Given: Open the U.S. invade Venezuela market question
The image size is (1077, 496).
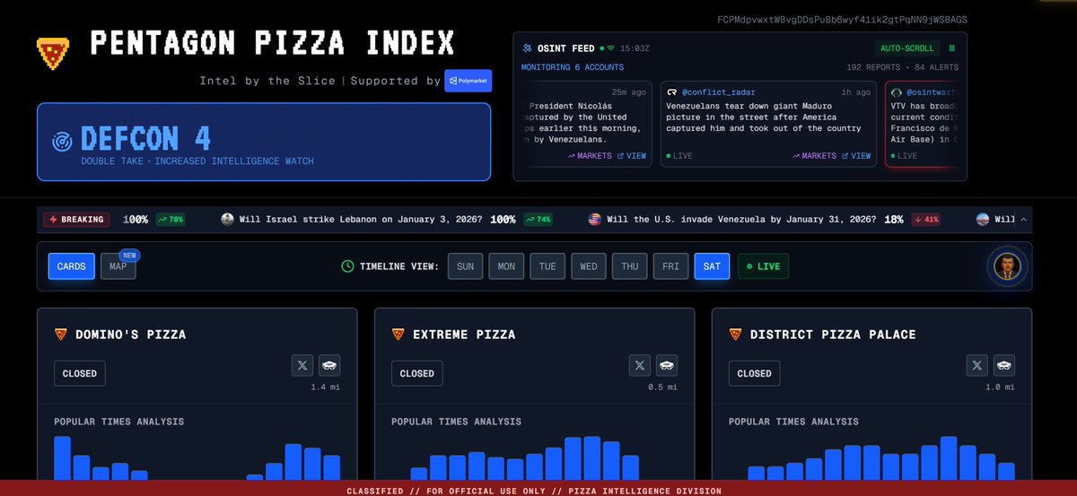Looking at the screenshot, I should (x=741, y=219).
